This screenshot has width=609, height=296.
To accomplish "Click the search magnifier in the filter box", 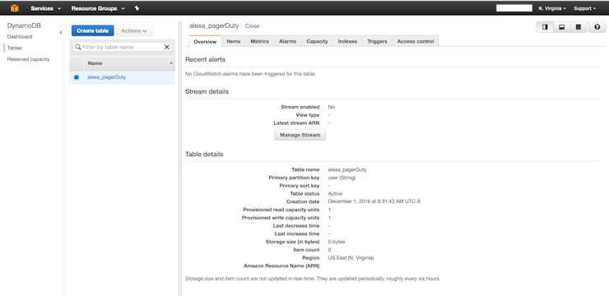I will click(x=78, y=47).
